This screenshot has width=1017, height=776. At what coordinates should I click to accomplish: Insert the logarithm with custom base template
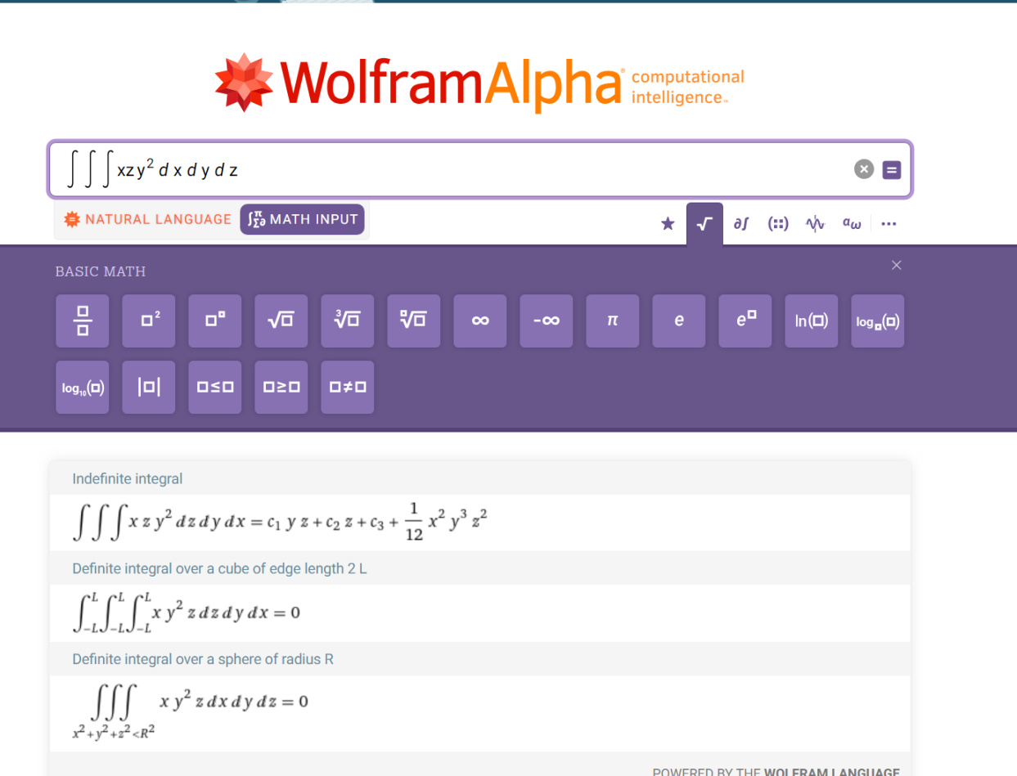(x=878, y=321)
